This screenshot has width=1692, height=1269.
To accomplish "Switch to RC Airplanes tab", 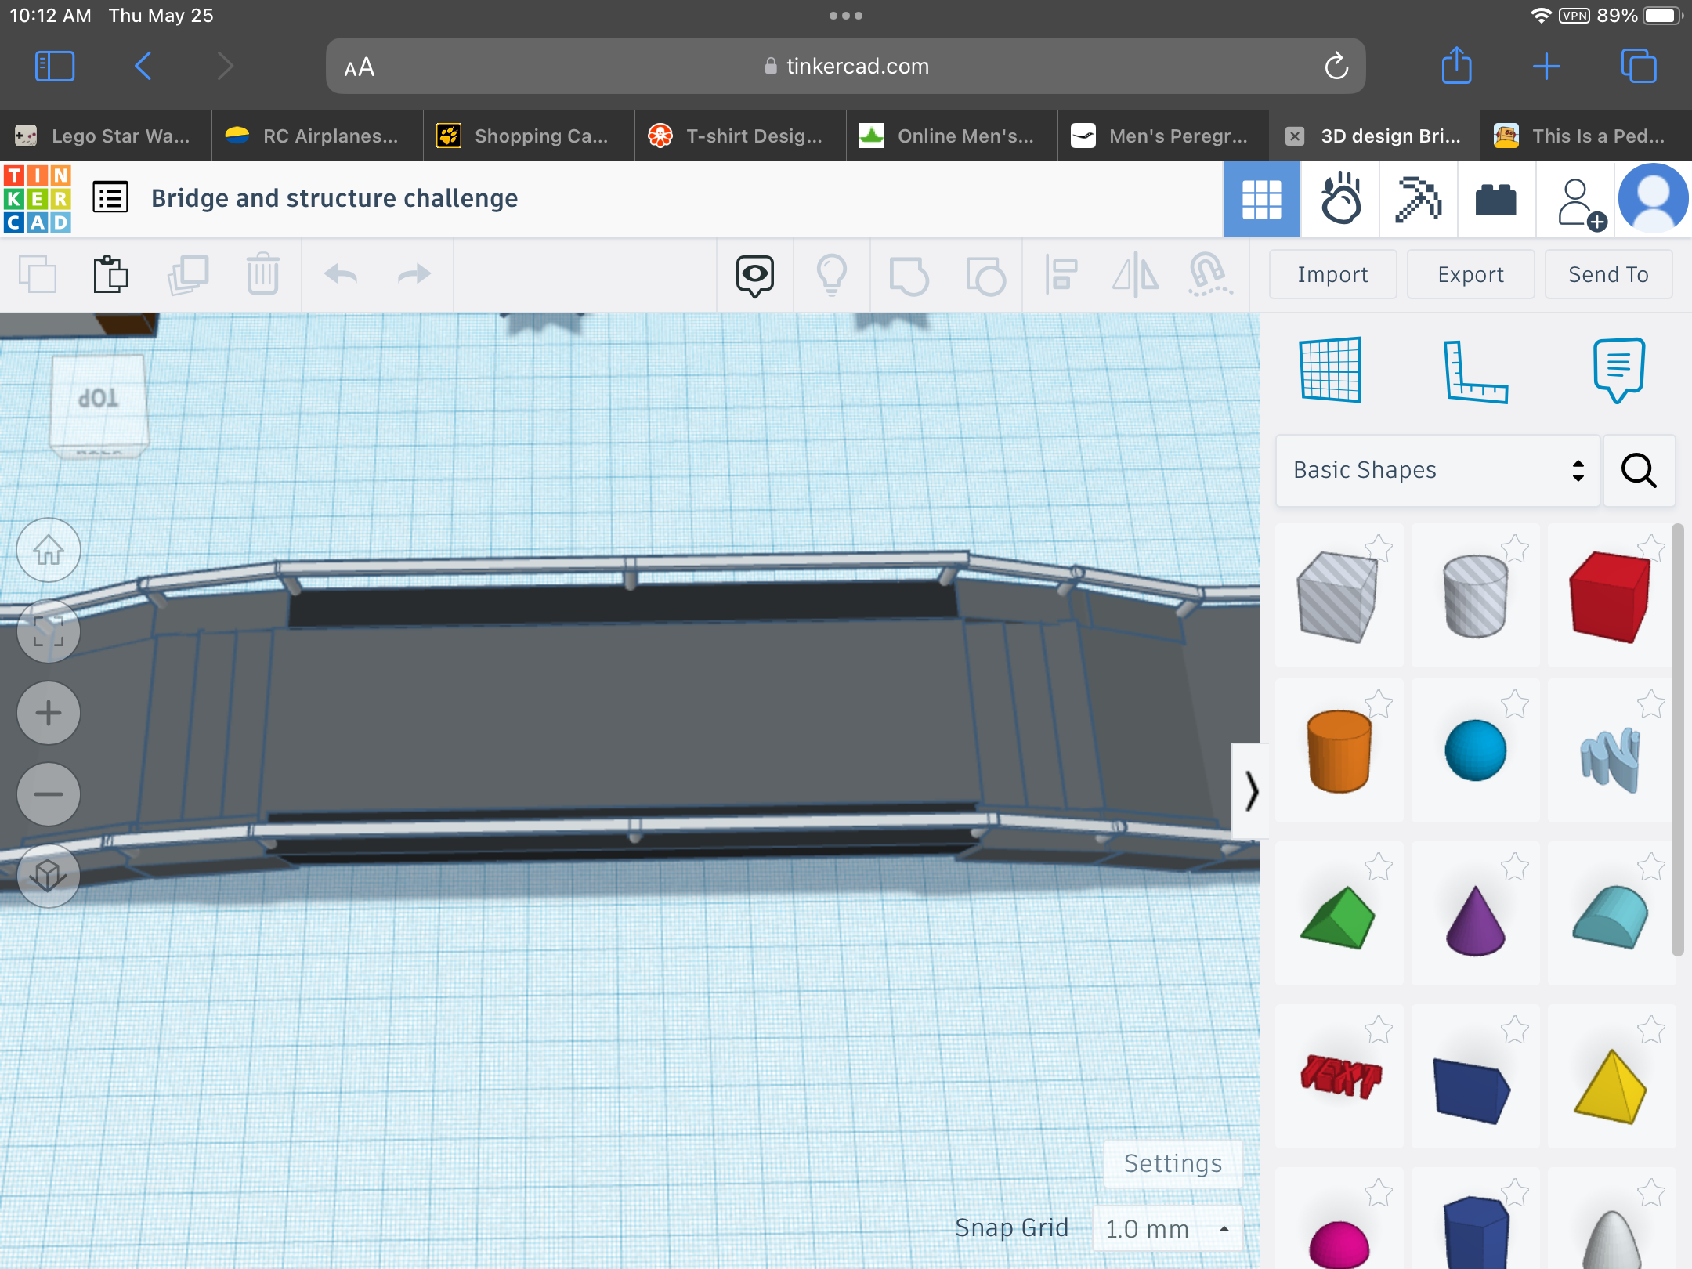I will point(317,136).
